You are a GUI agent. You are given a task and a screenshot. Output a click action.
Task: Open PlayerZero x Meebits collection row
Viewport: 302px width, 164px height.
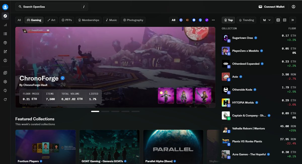click(259, 51)
